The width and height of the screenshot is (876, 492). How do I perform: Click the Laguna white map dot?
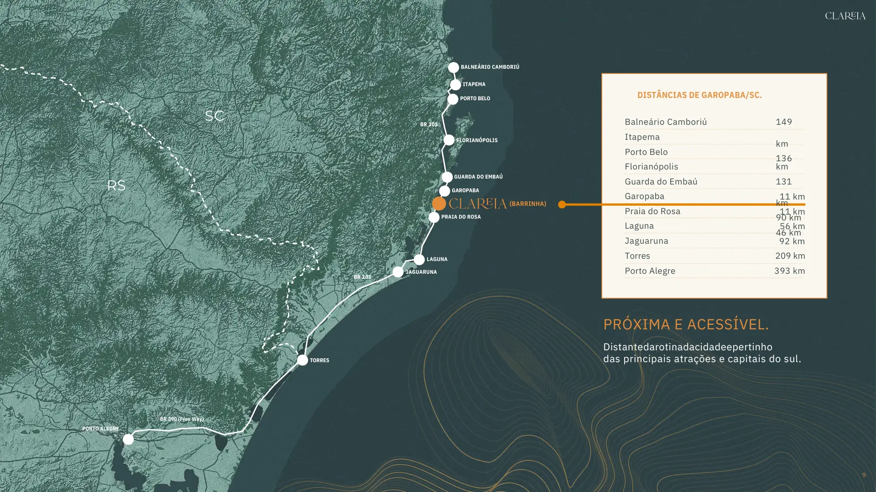click(419, 260)
